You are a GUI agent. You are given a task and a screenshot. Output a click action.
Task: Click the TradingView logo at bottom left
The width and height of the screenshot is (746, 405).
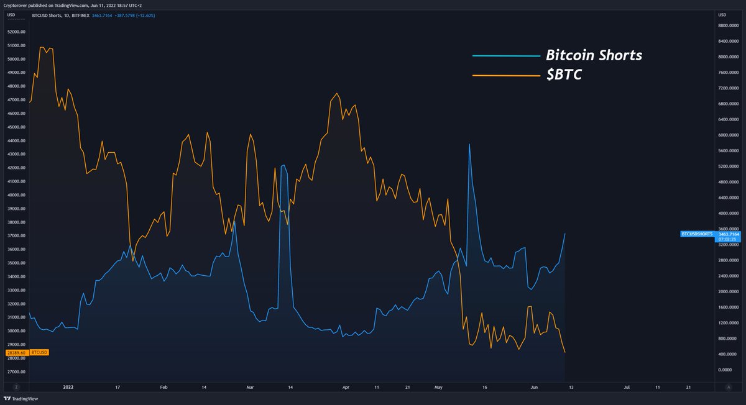coord(20,399)
